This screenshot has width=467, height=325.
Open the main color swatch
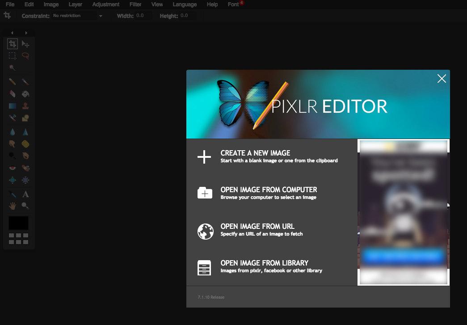(x=18, y=223)
